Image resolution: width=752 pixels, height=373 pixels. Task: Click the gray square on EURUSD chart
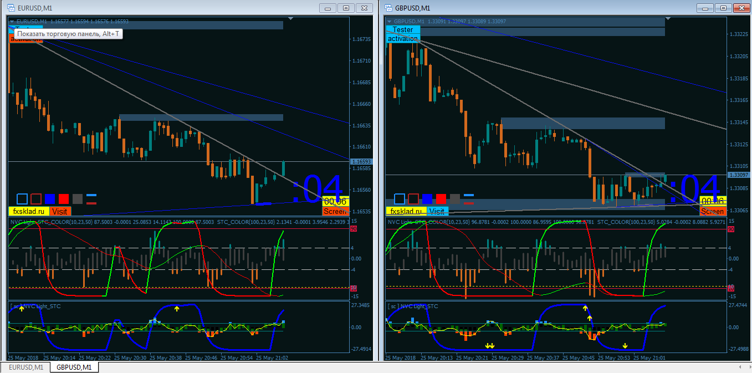[78, 199]
